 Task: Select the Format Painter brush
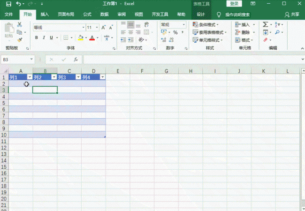point(20,40)
